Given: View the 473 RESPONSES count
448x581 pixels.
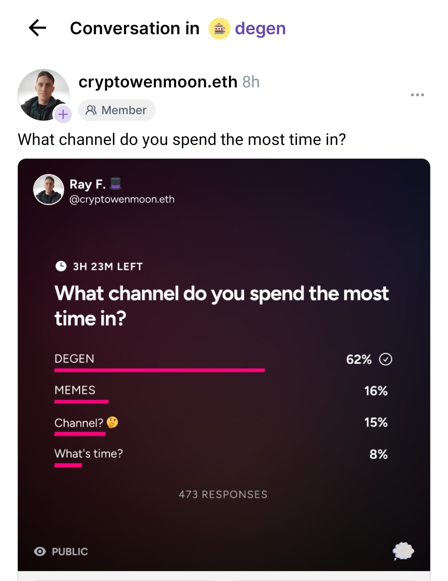Looking at the screenshot, I should click(223, 494).
